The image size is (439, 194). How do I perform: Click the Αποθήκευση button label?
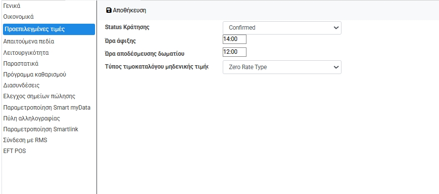pyautogui.click(x=129, y=10)
